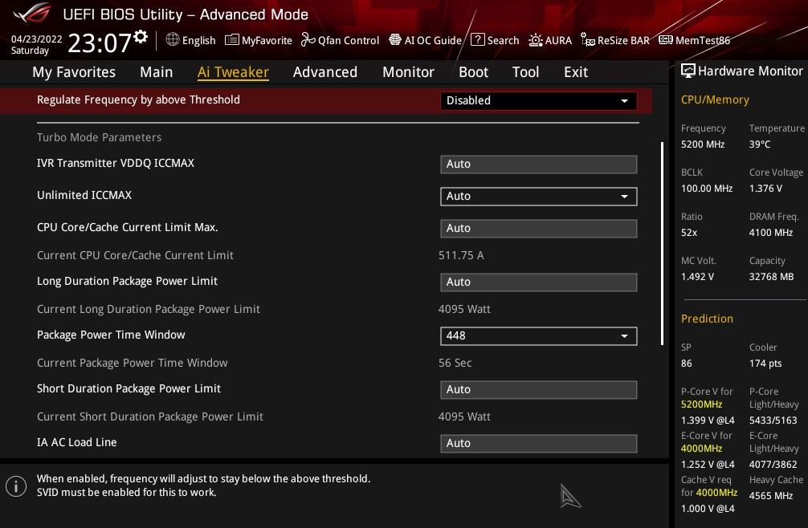Click CPU Core/Cache Current Limit Max field
The height and width of the screenshot is (528, 808).
(x=538, y=229)
